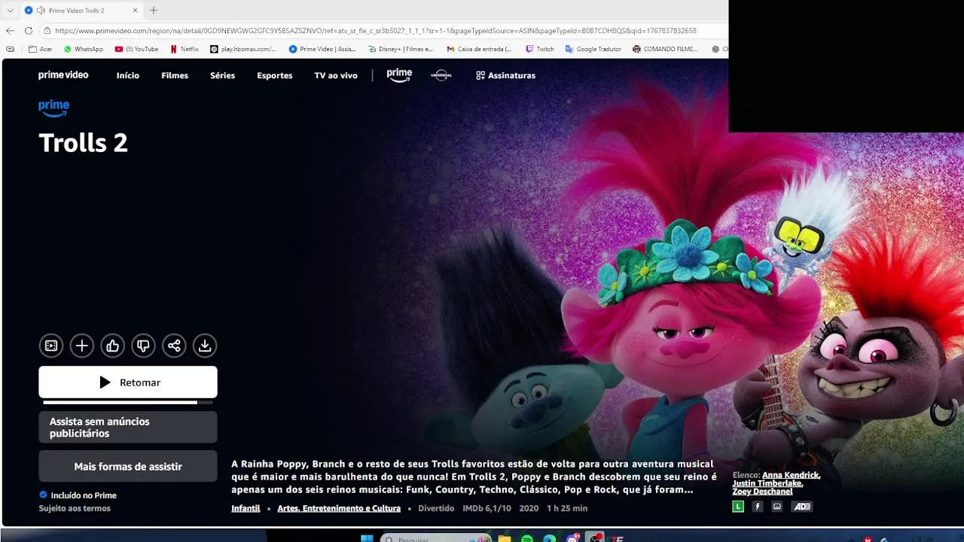
Task: Click the green L age rating badge
Action: point(738,507)
